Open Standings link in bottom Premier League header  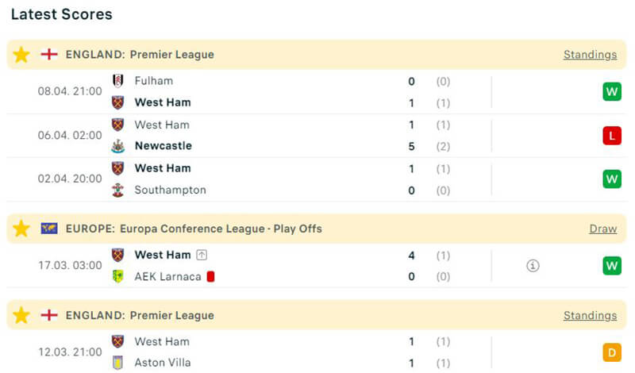coord(590,315)
